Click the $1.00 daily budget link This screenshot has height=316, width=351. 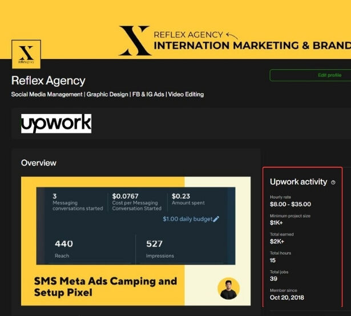click(x=187, y=219)
